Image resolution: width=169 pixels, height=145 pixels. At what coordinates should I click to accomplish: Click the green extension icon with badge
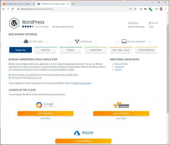[150, 9]
